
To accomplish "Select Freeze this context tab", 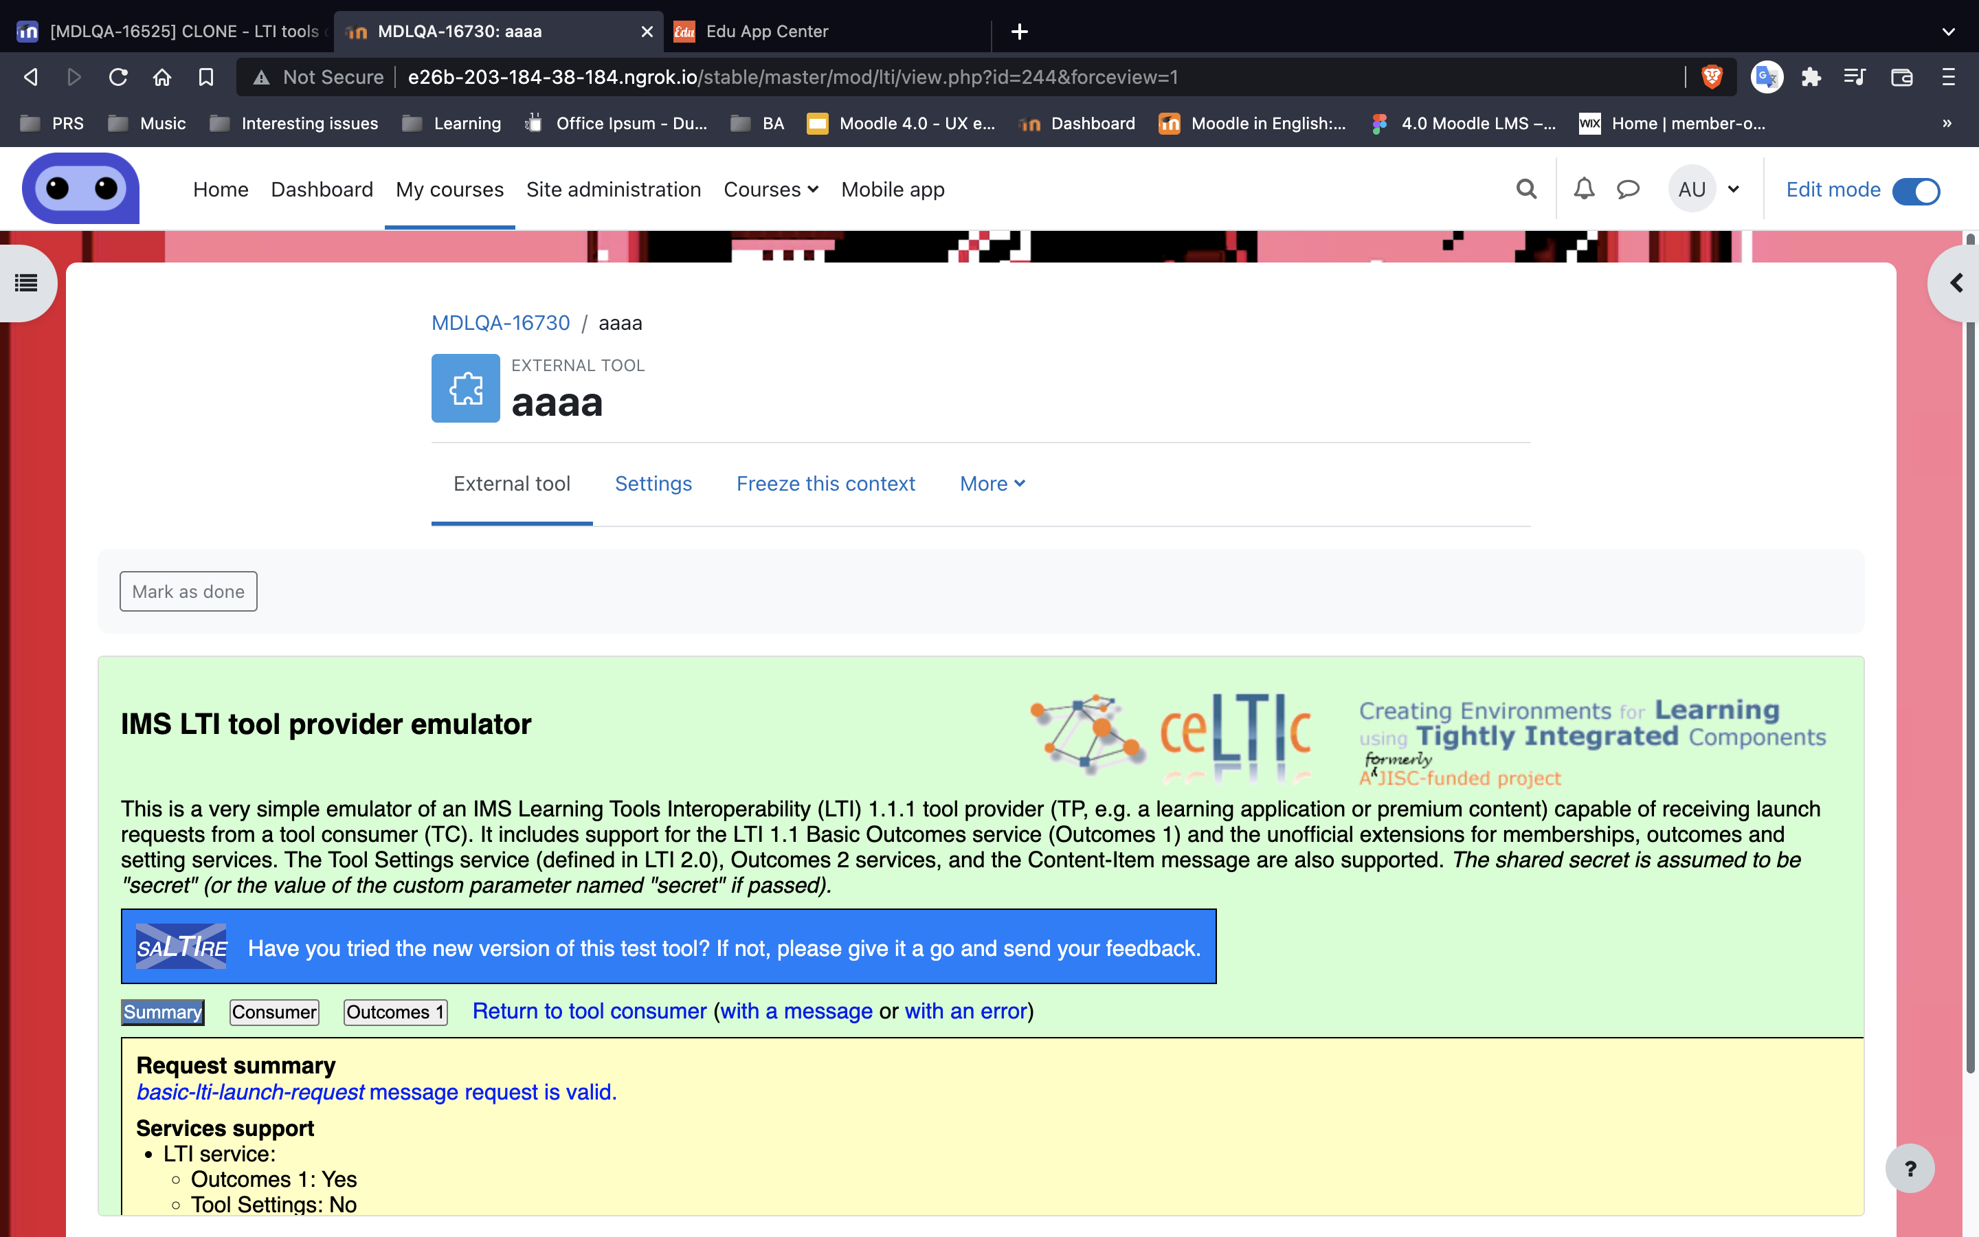I will (825, 484).
